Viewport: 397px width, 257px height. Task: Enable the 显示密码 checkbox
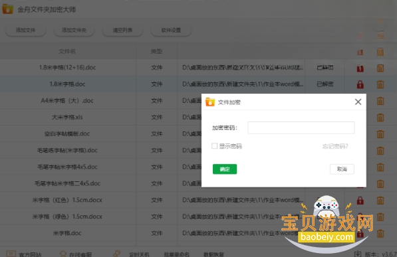[x=214, y=146]
